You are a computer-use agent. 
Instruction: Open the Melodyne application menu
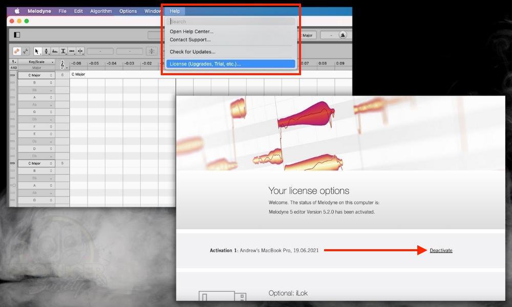[x=39, y=11]
